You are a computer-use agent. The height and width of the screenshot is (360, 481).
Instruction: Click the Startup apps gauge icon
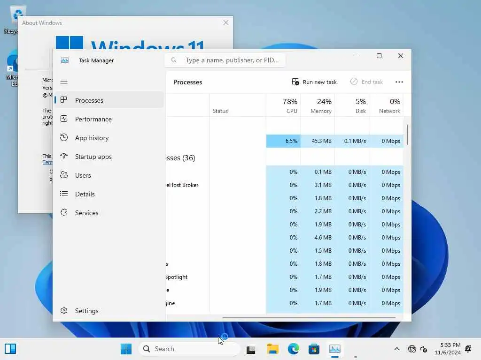pos(64,156)
